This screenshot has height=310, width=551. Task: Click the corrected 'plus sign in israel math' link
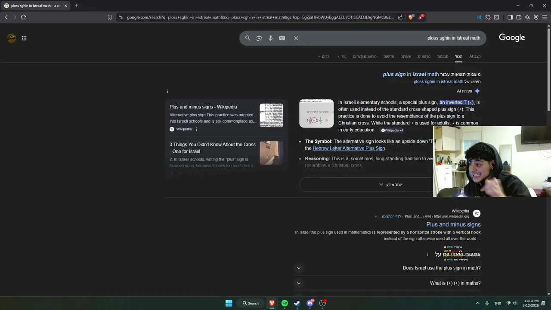coord(411,74)
